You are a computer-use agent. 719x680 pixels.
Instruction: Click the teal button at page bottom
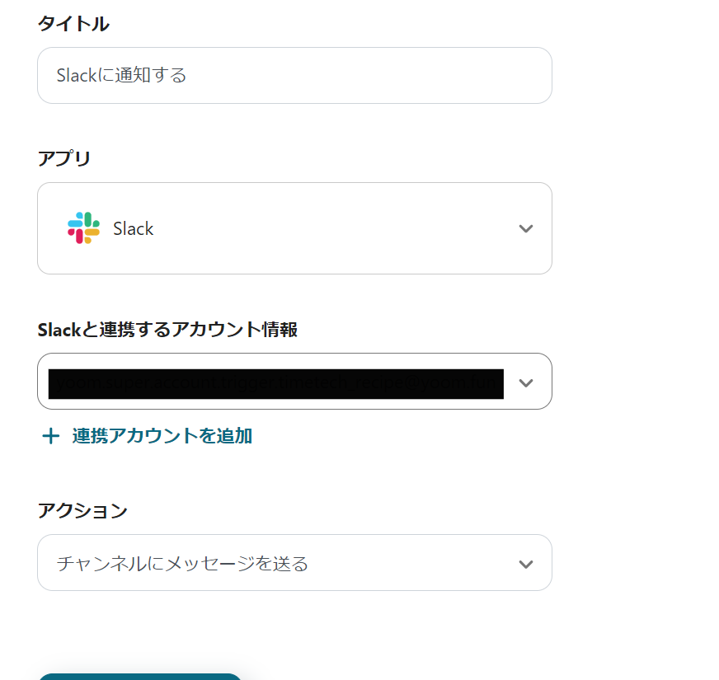[x=140, y=677]
